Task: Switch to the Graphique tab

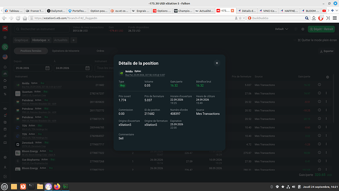Action: [x=21, y=40]
